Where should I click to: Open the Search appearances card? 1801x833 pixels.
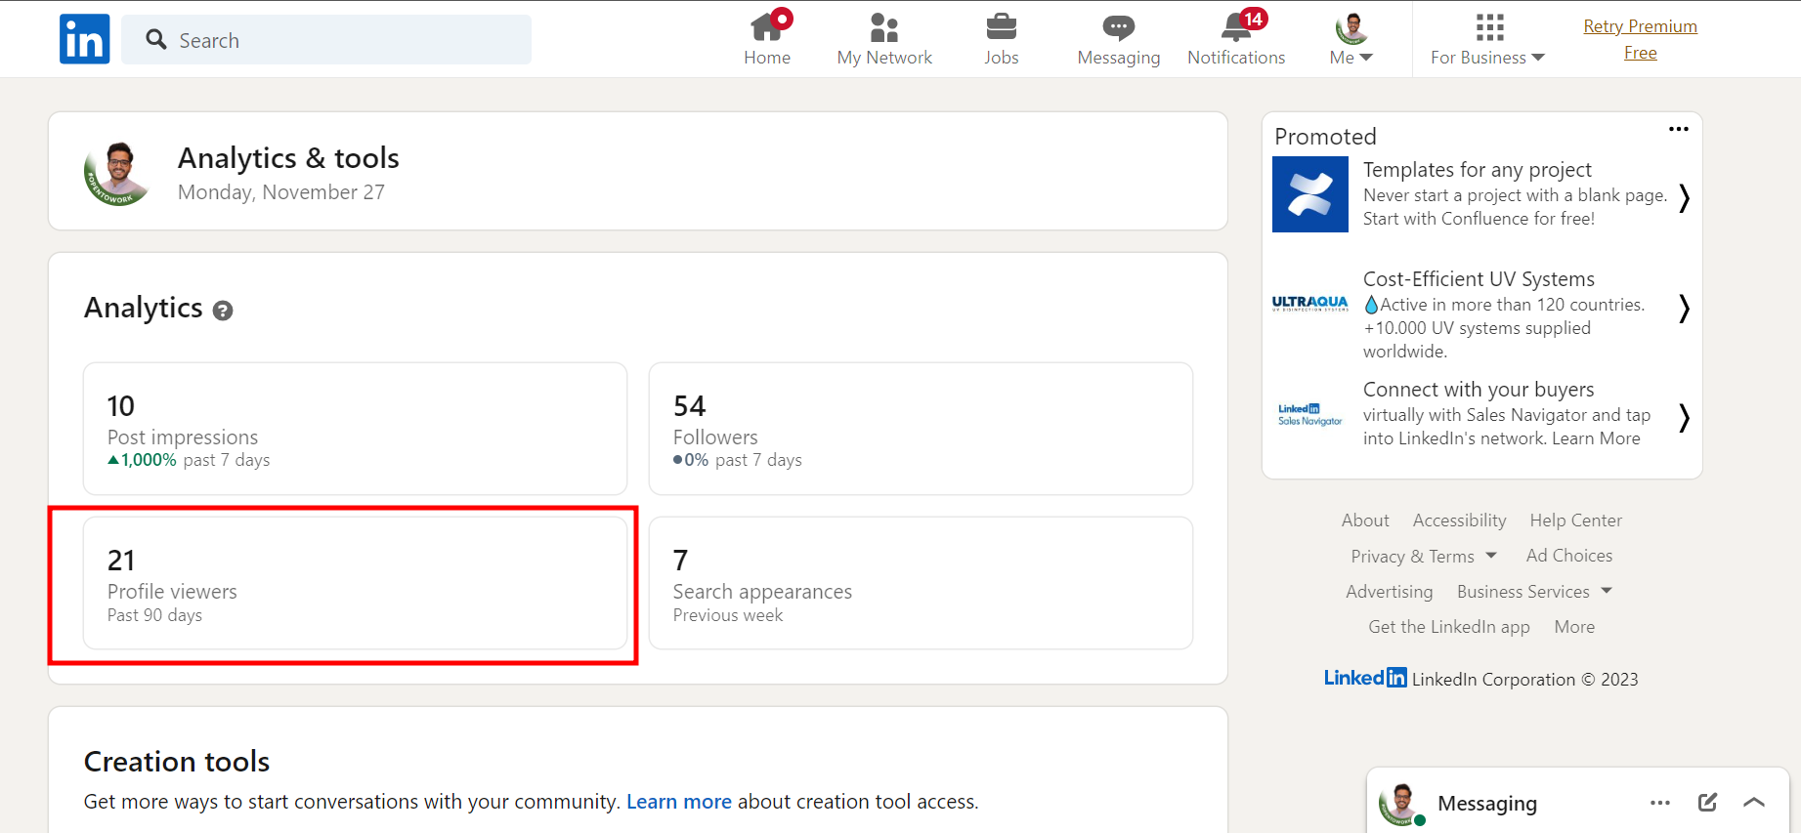point(921,583)
